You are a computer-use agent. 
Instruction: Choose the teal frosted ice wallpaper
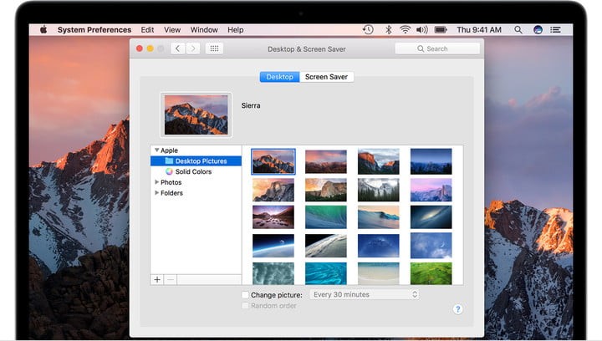273,273
